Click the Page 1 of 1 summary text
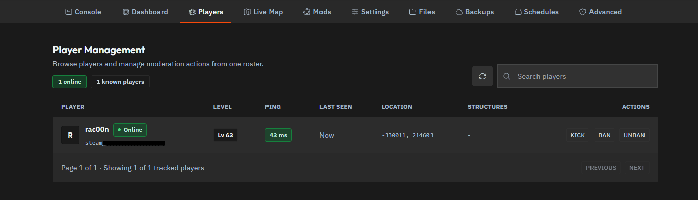This screenshot has height=200, width=698. coord(133,168)
